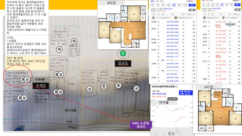This screenshot has width=242, height=136.
Task: Open 매매, 전세, 월세 24평 blue dropdown
Action: pyautogui.click(x=186, y=93)
